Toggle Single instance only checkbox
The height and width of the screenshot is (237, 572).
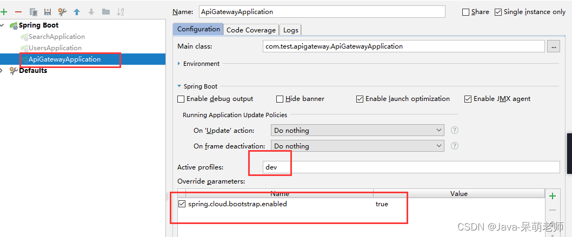click(x=498, y=12)
